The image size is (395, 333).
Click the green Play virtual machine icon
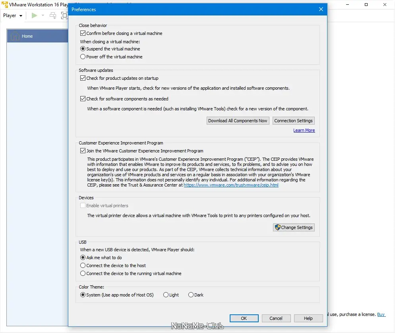coord(34,15)
